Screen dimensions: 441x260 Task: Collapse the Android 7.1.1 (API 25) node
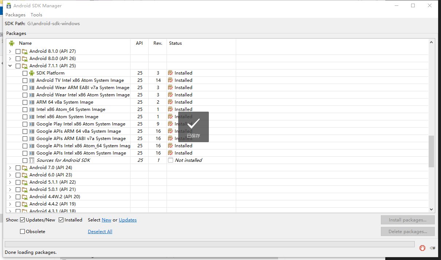pos(10,66)
